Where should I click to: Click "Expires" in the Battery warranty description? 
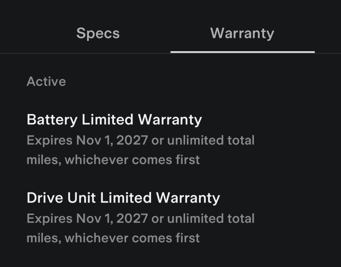[x=50, y=140]
